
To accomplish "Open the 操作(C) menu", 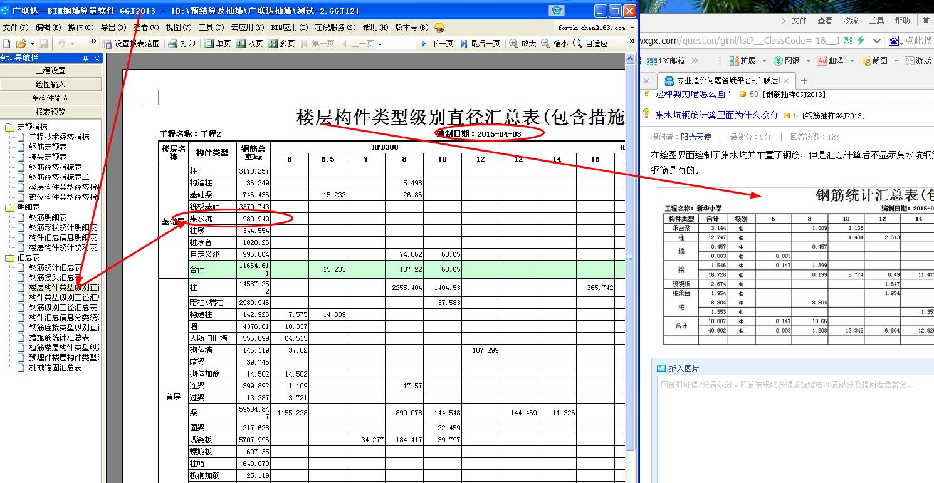I will coord(80,28).
